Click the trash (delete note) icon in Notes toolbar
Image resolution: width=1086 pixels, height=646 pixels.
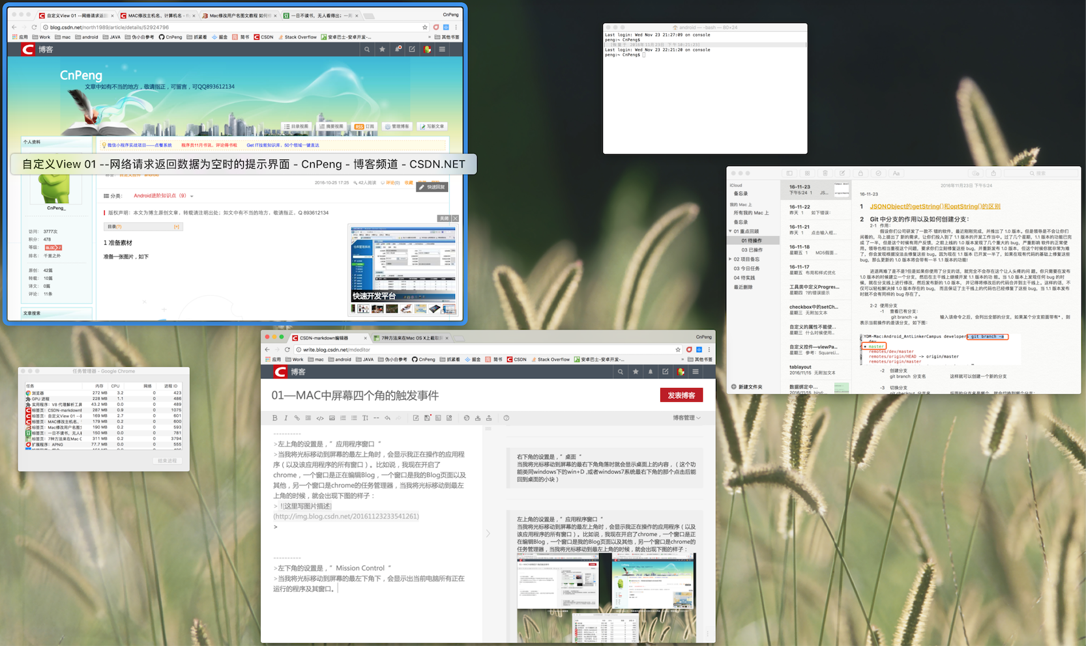pos(825,173)
